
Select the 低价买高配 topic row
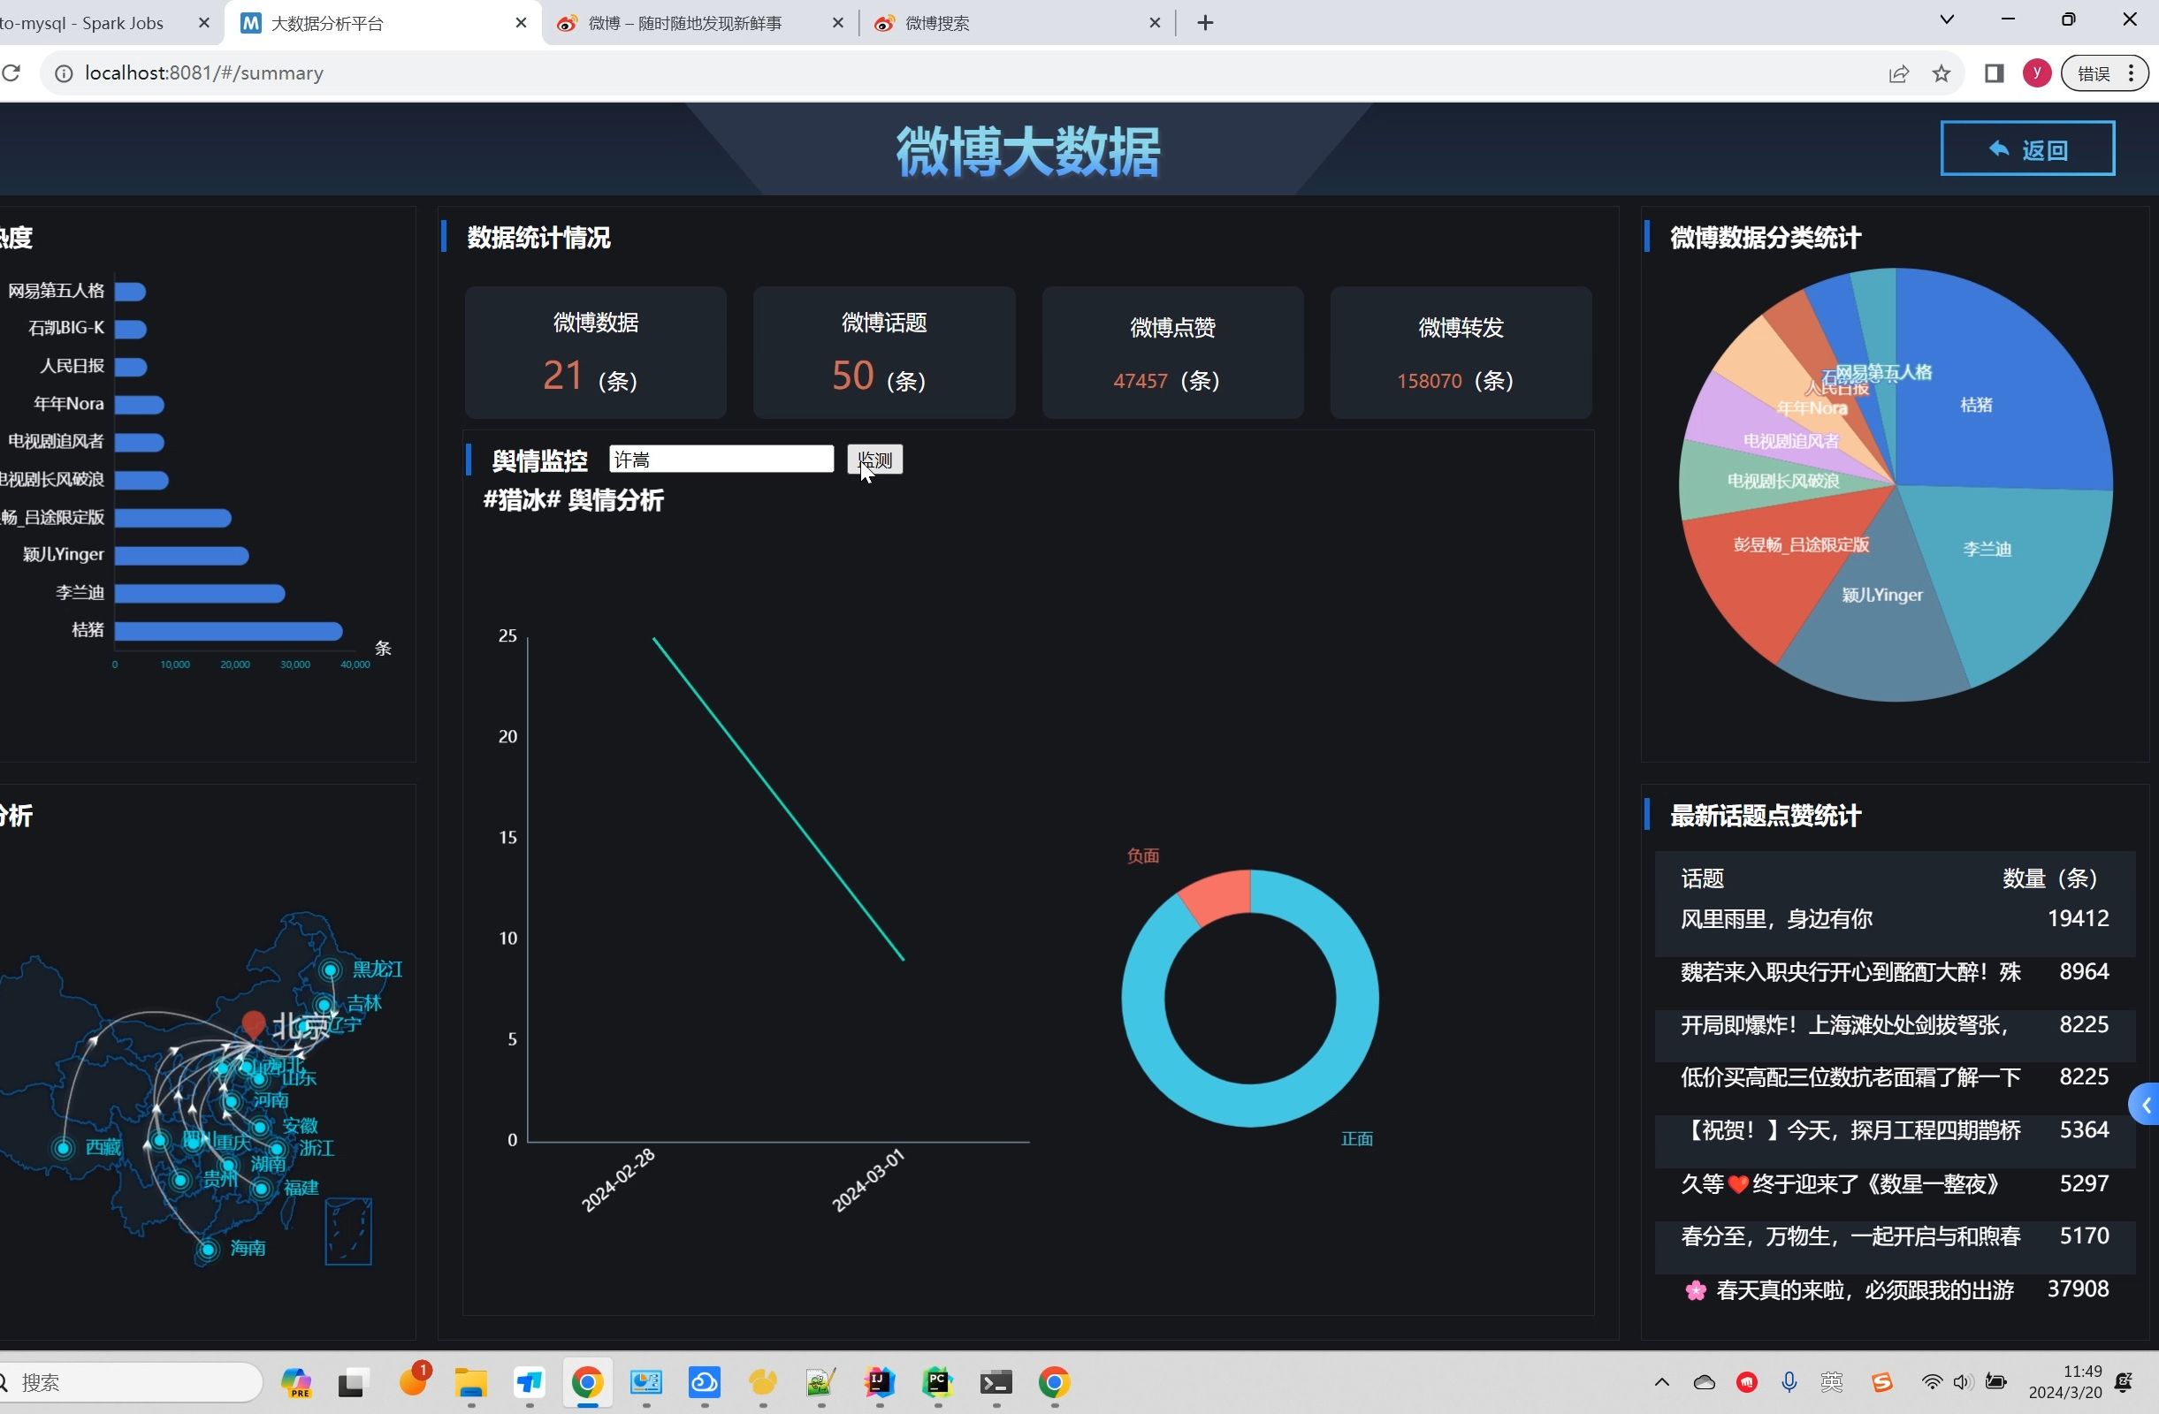[x=1894, y=1076]
